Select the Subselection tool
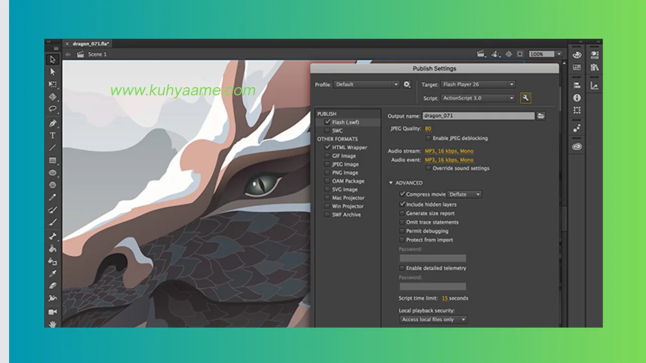Screen dimensions: 646x363 pos(52,72)
